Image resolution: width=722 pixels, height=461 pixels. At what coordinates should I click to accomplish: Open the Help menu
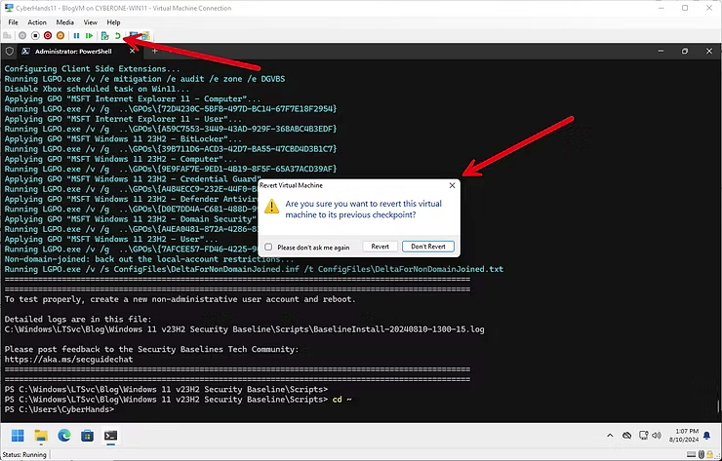[x=113, y=22]
